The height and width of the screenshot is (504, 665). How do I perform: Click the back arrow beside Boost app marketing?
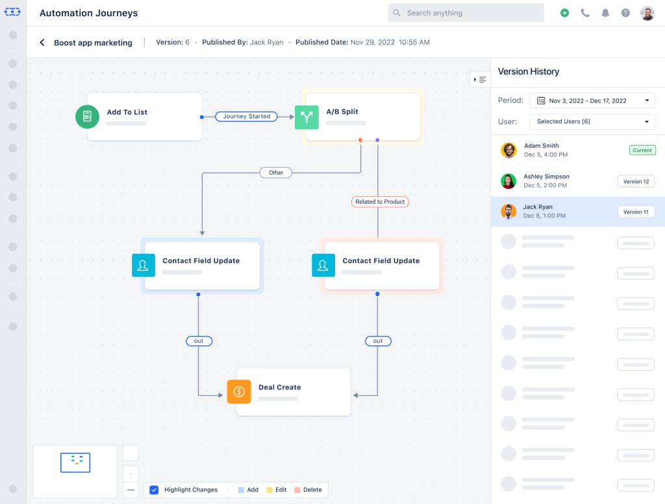[42, 42]
